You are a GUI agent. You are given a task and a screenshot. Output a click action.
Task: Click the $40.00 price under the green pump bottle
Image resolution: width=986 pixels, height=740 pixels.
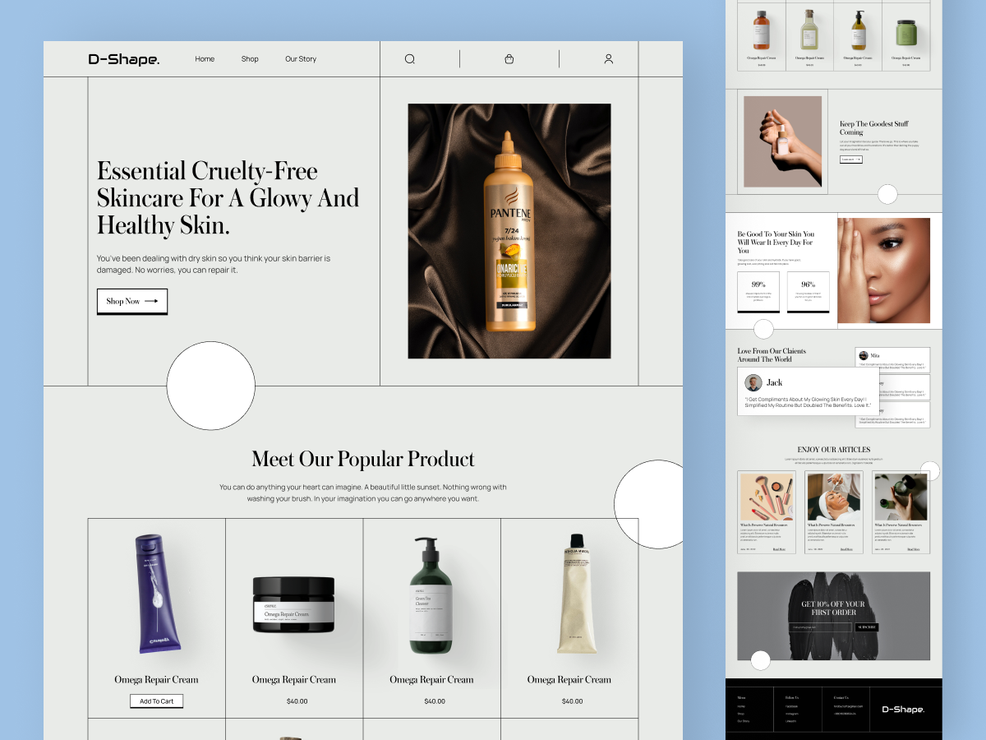click(435, 701)
